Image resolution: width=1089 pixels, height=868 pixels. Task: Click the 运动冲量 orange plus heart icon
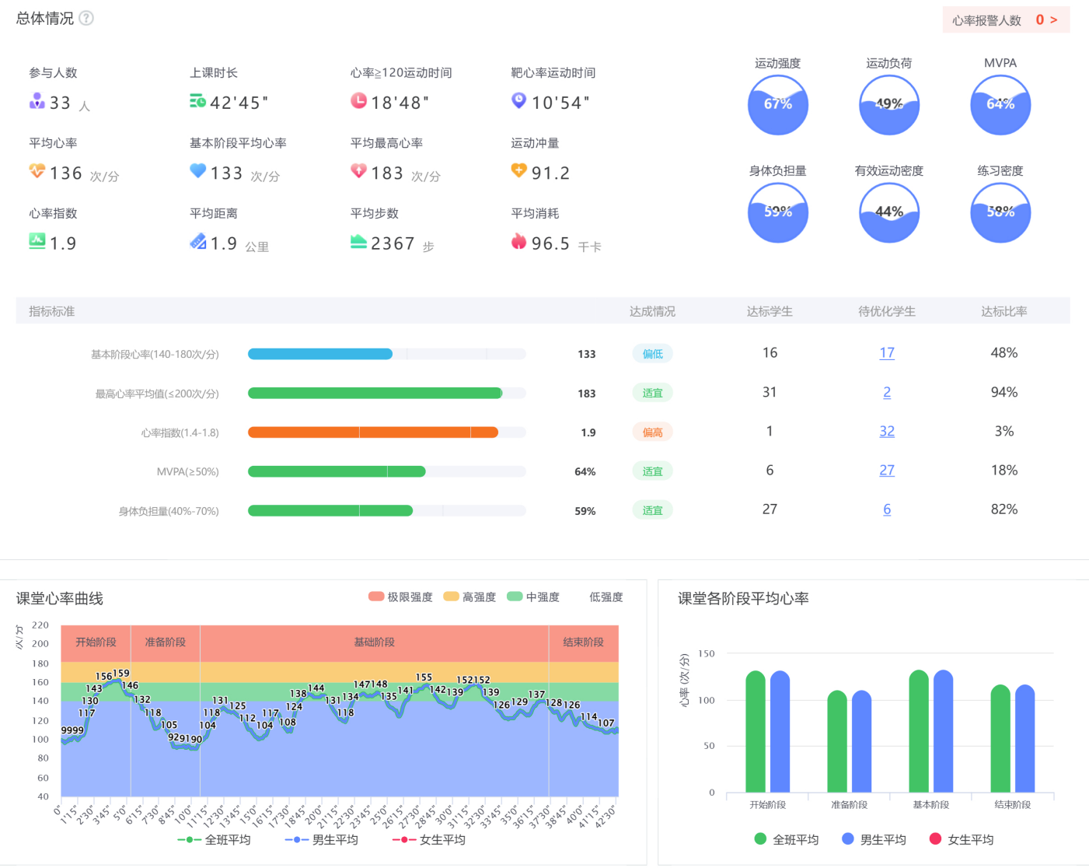click(518, 170)
